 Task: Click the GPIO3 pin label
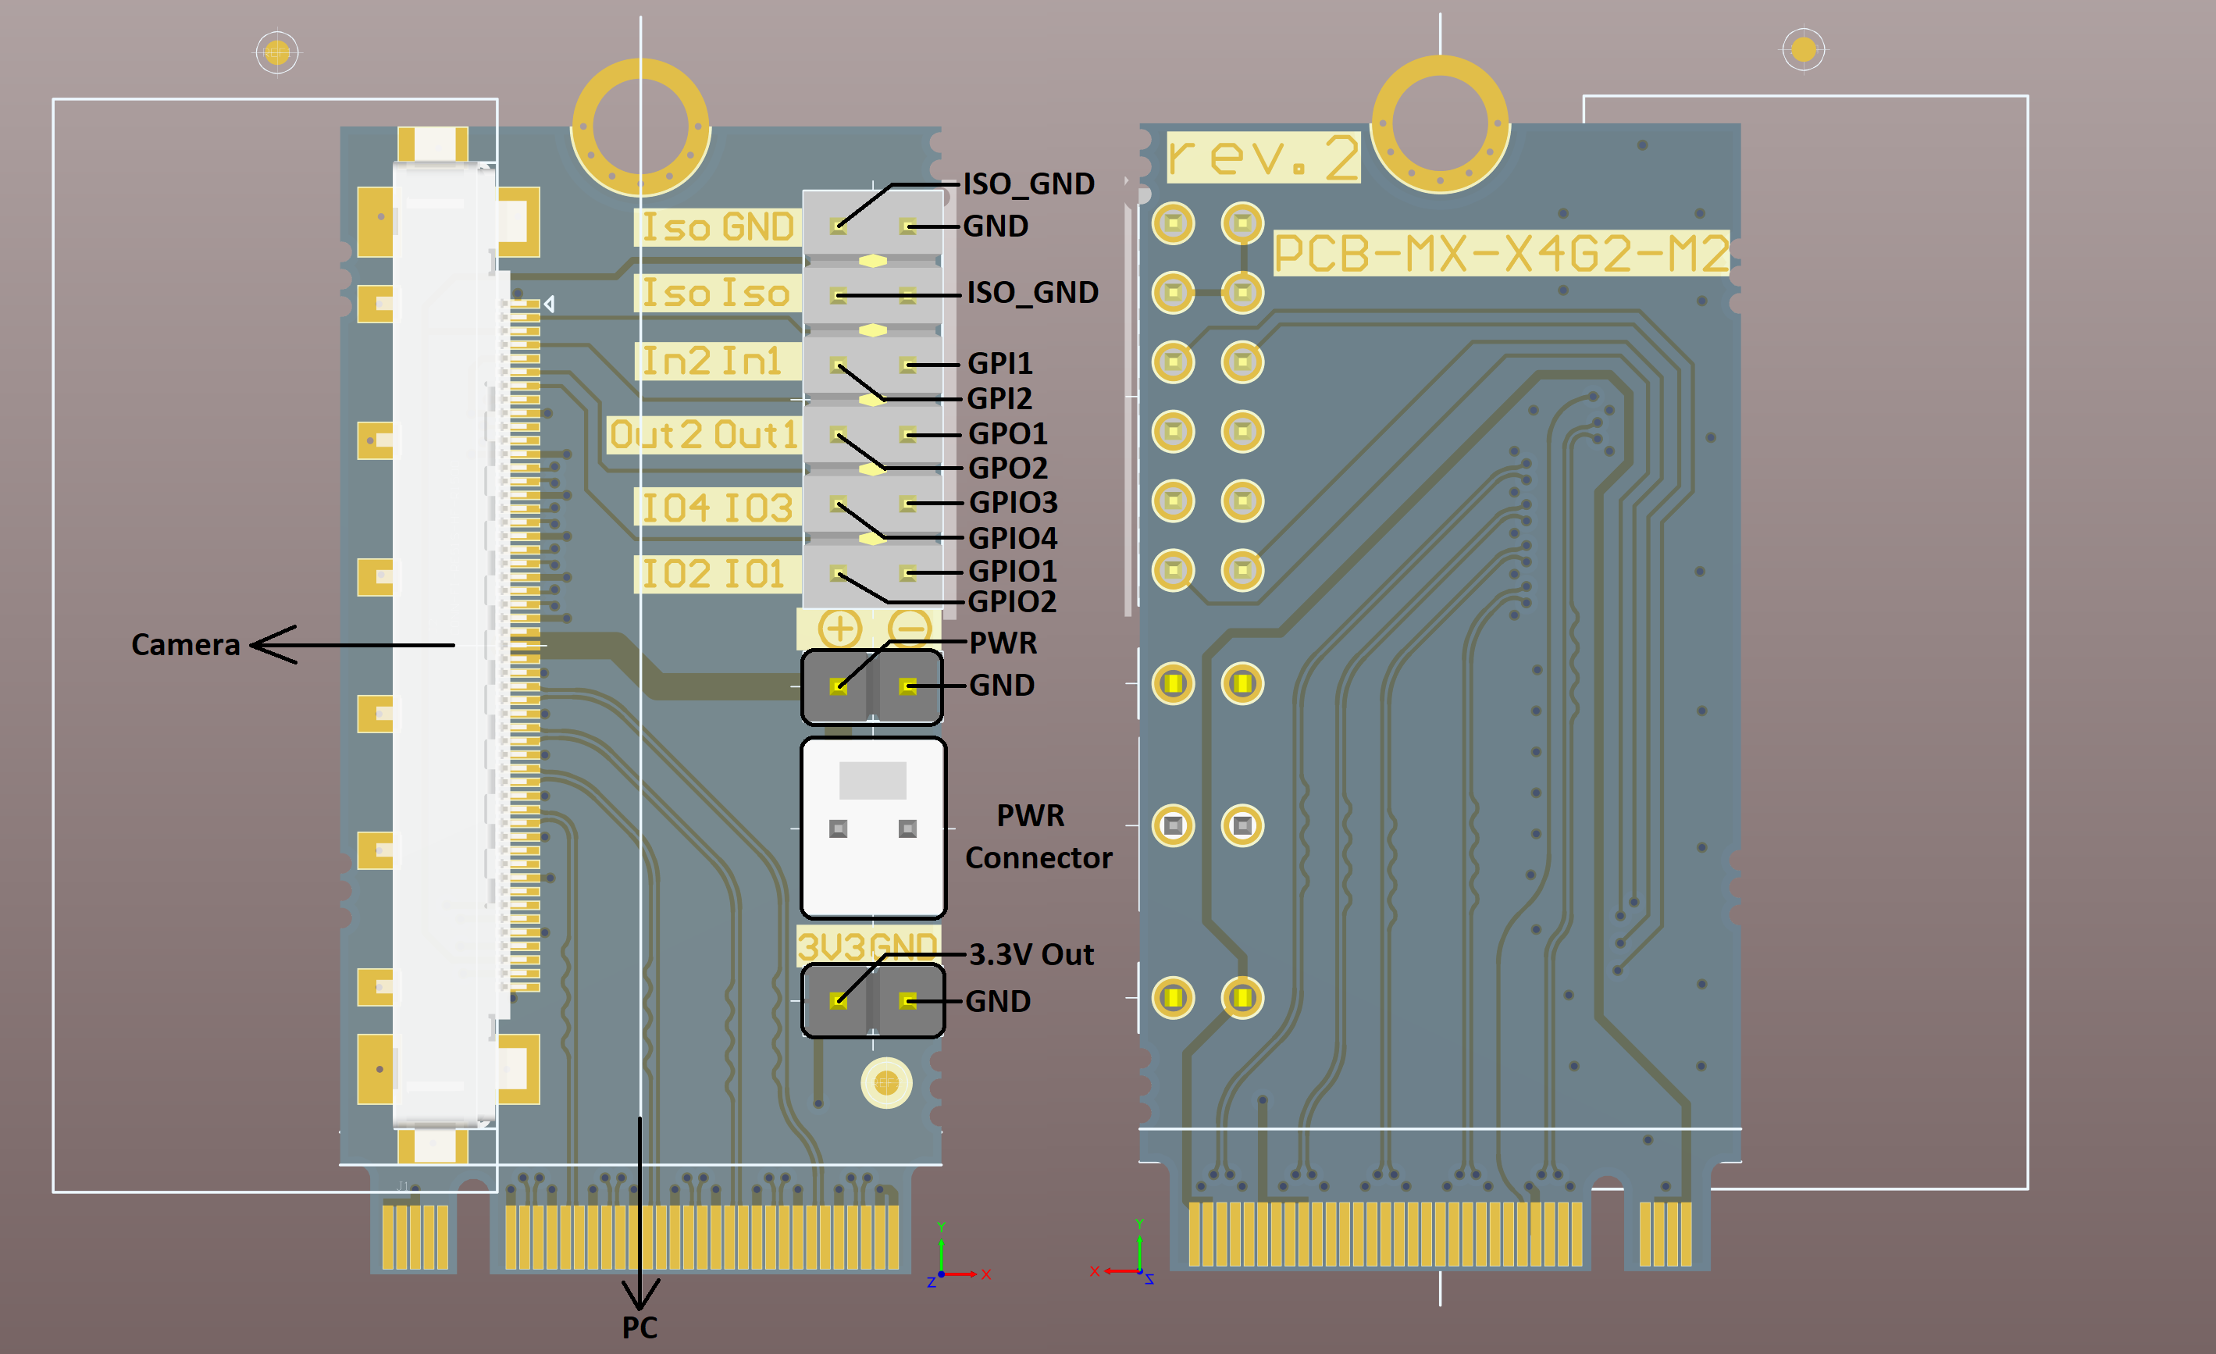[1013, 502]
